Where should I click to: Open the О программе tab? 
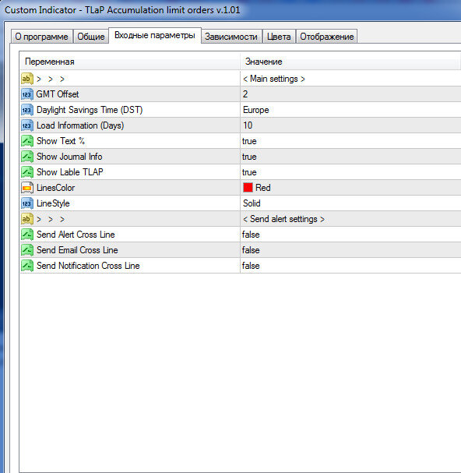[x=41, y=37]
